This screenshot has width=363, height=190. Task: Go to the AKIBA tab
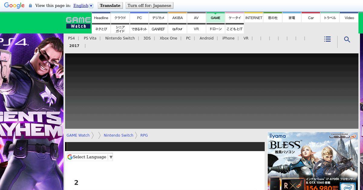point(178,17)
